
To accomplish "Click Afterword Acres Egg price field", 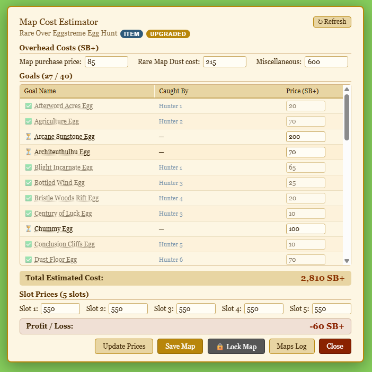I will 306,106.
